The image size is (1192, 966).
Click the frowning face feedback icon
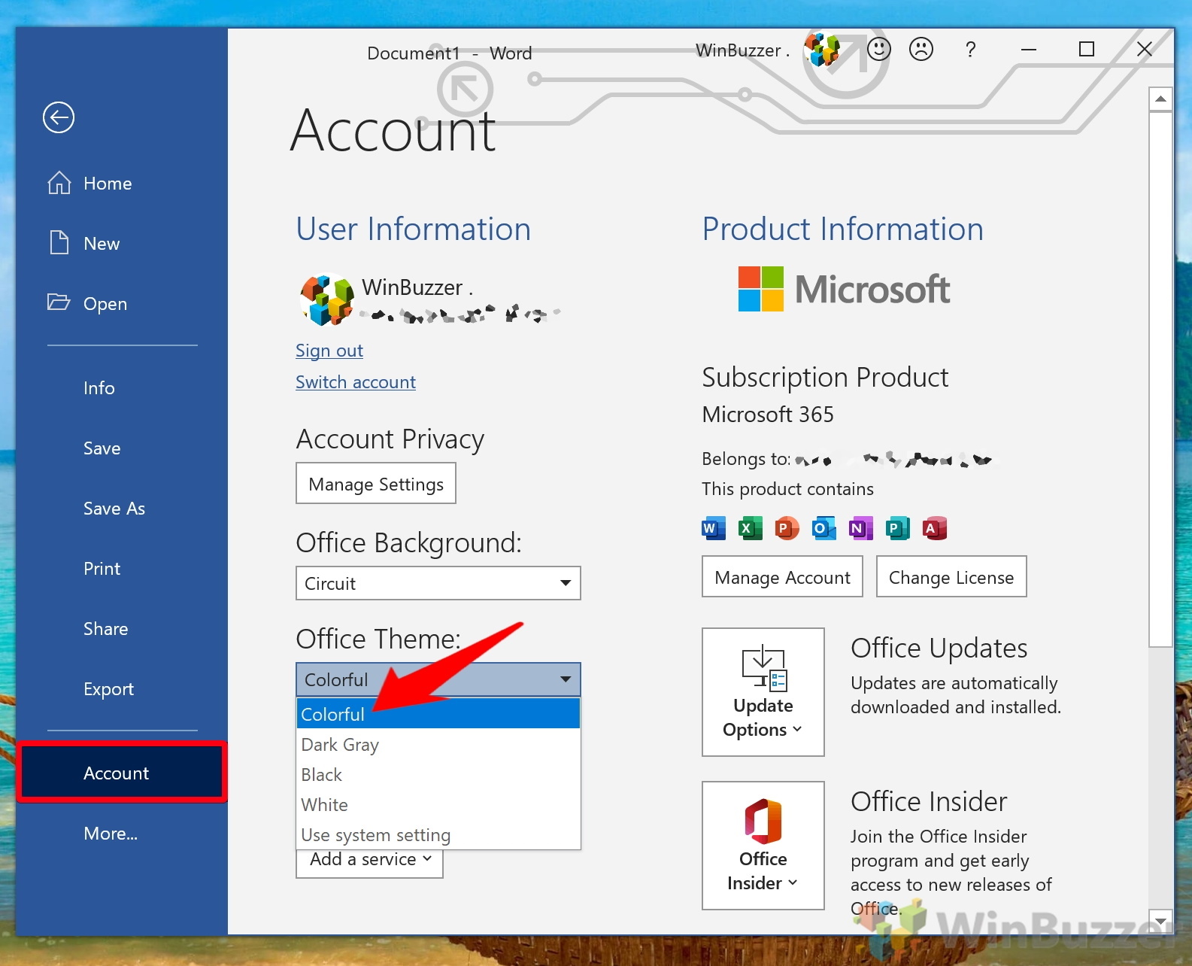[921, 50]
